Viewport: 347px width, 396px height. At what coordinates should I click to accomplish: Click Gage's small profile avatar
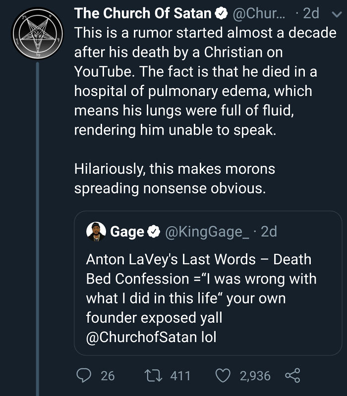coord(96,231)
